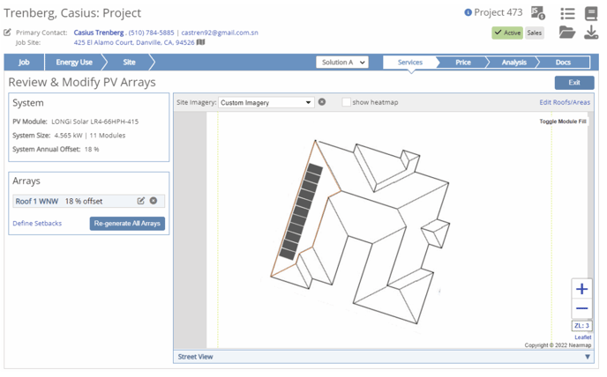Open the Solution A dropdown
The height and width of the screenshot is (377, 607).
(x=342, y=63)
